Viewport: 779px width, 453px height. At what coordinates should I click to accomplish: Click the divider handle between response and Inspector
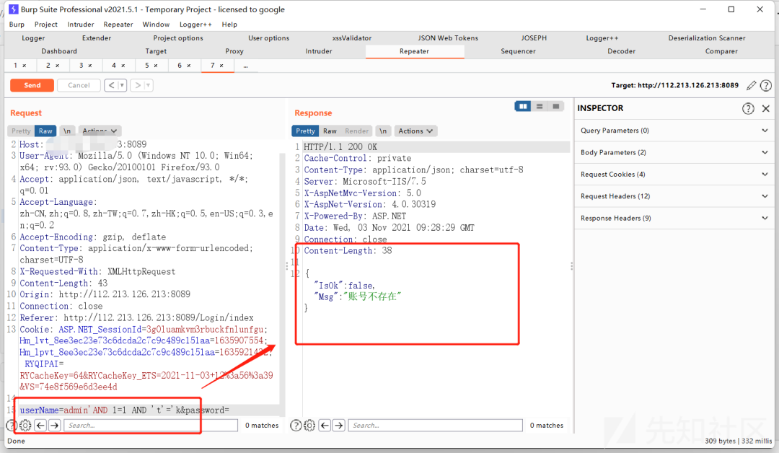pyautogui.click(x=572, y=266)
